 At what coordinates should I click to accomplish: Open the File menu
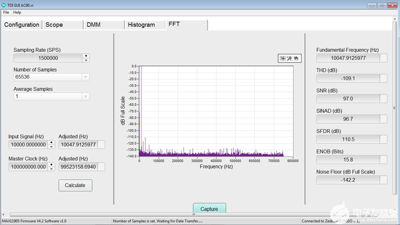[6, 12]
